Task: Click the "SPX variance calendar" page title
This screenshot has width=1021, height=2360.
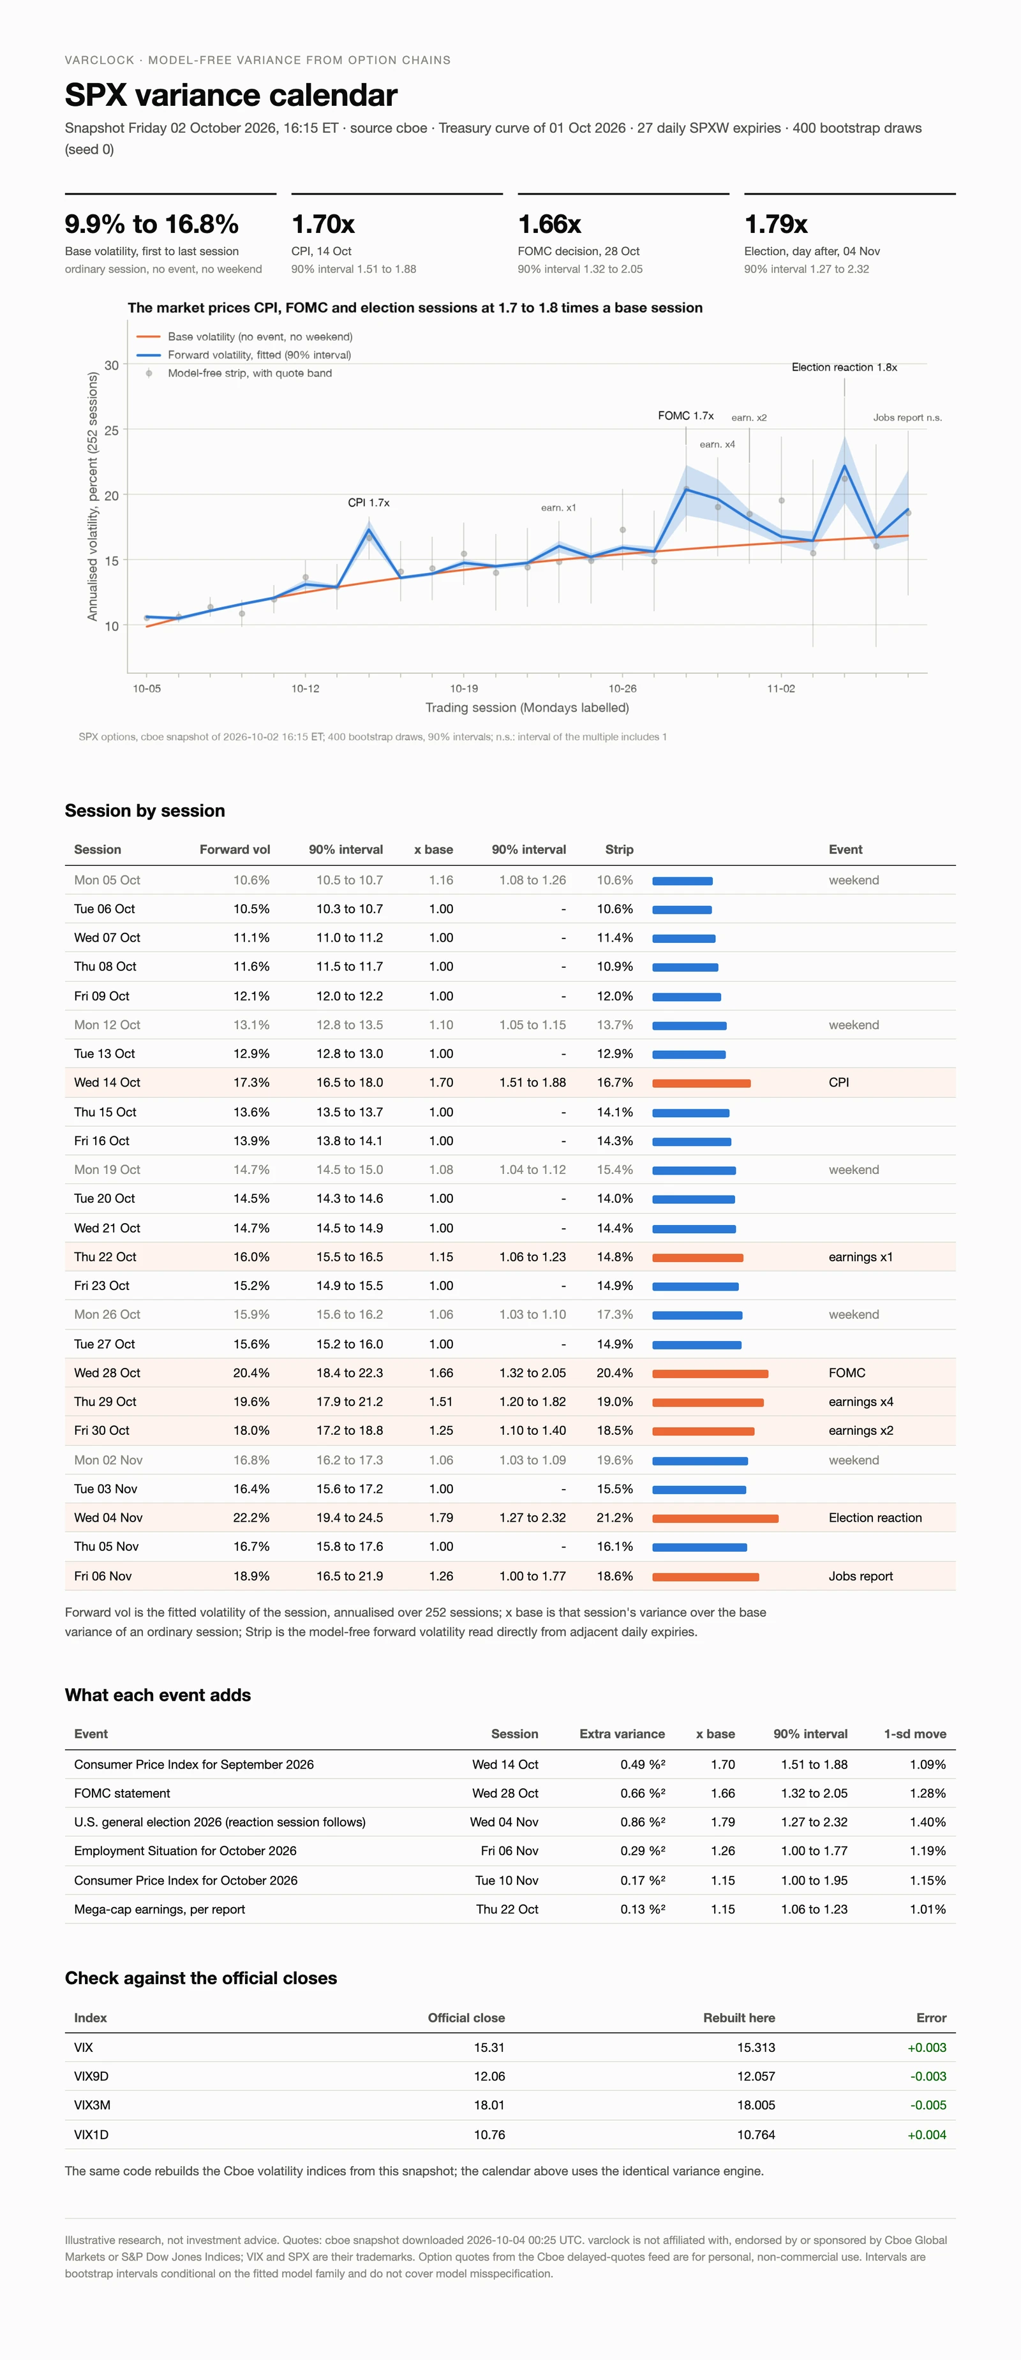Action: 231,95
